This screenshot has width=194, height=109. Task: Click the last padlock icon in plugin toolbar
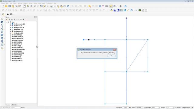point(146,10)
